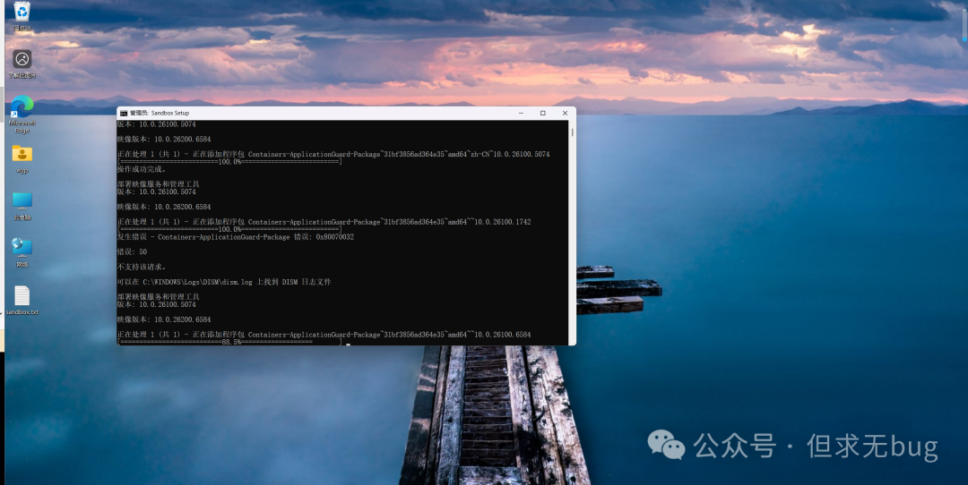Close the Sandbox Setup console window
The image size is (968, 485).
coord(565,114)
